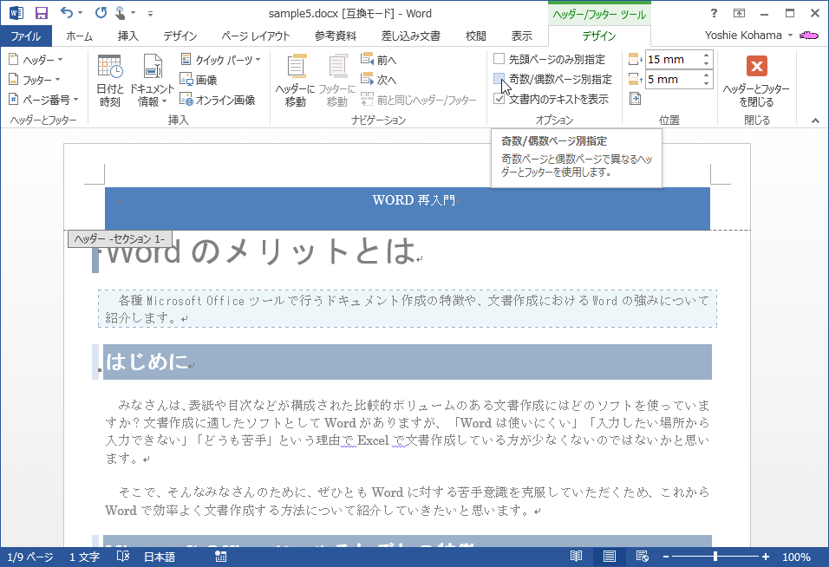Expand the Undo history dropdown arrow
Screen dimensions: 829x567
point(80,13)
